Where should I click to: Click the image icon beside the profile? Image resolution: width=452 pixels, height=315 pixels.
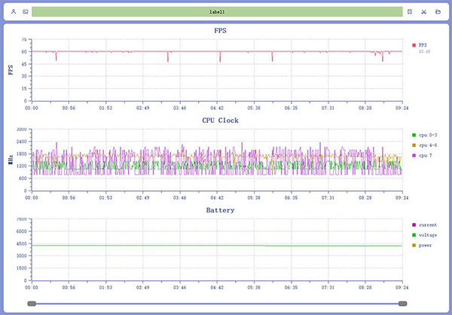click(x=25, y=12)
